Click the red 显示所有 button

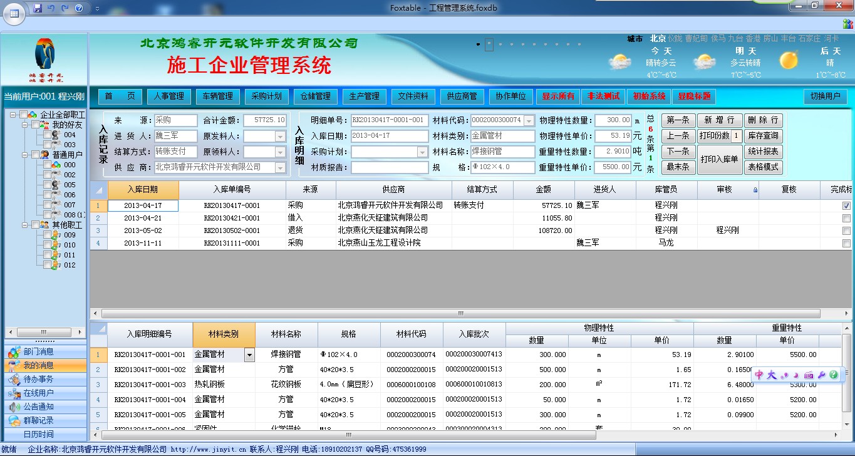pyautogui.click(x=558, y=96)
